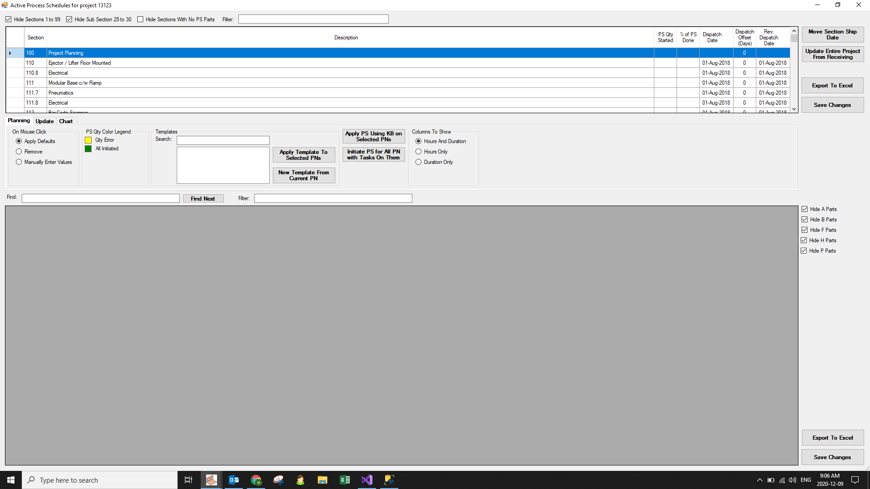Image resolution: width=870 pixels, height=489 pixels.
Task: Show hidden system tray icons chevron
Action: pos(759,480)
